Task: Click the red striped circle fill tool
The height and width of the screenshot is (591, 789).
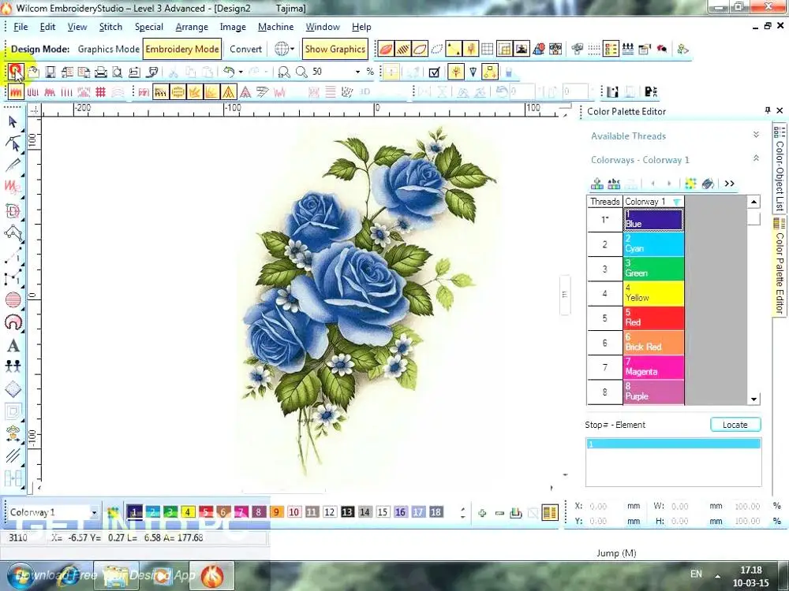Action: (x=13, y=299)
